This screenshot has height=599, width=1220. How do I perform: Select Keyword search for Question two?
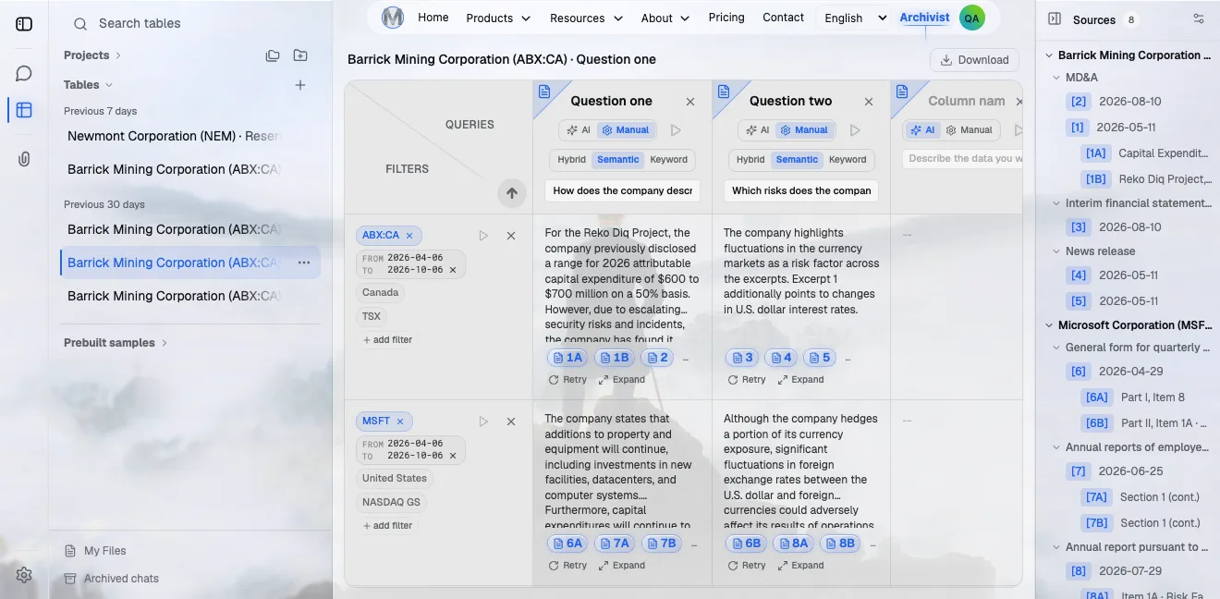848,160
